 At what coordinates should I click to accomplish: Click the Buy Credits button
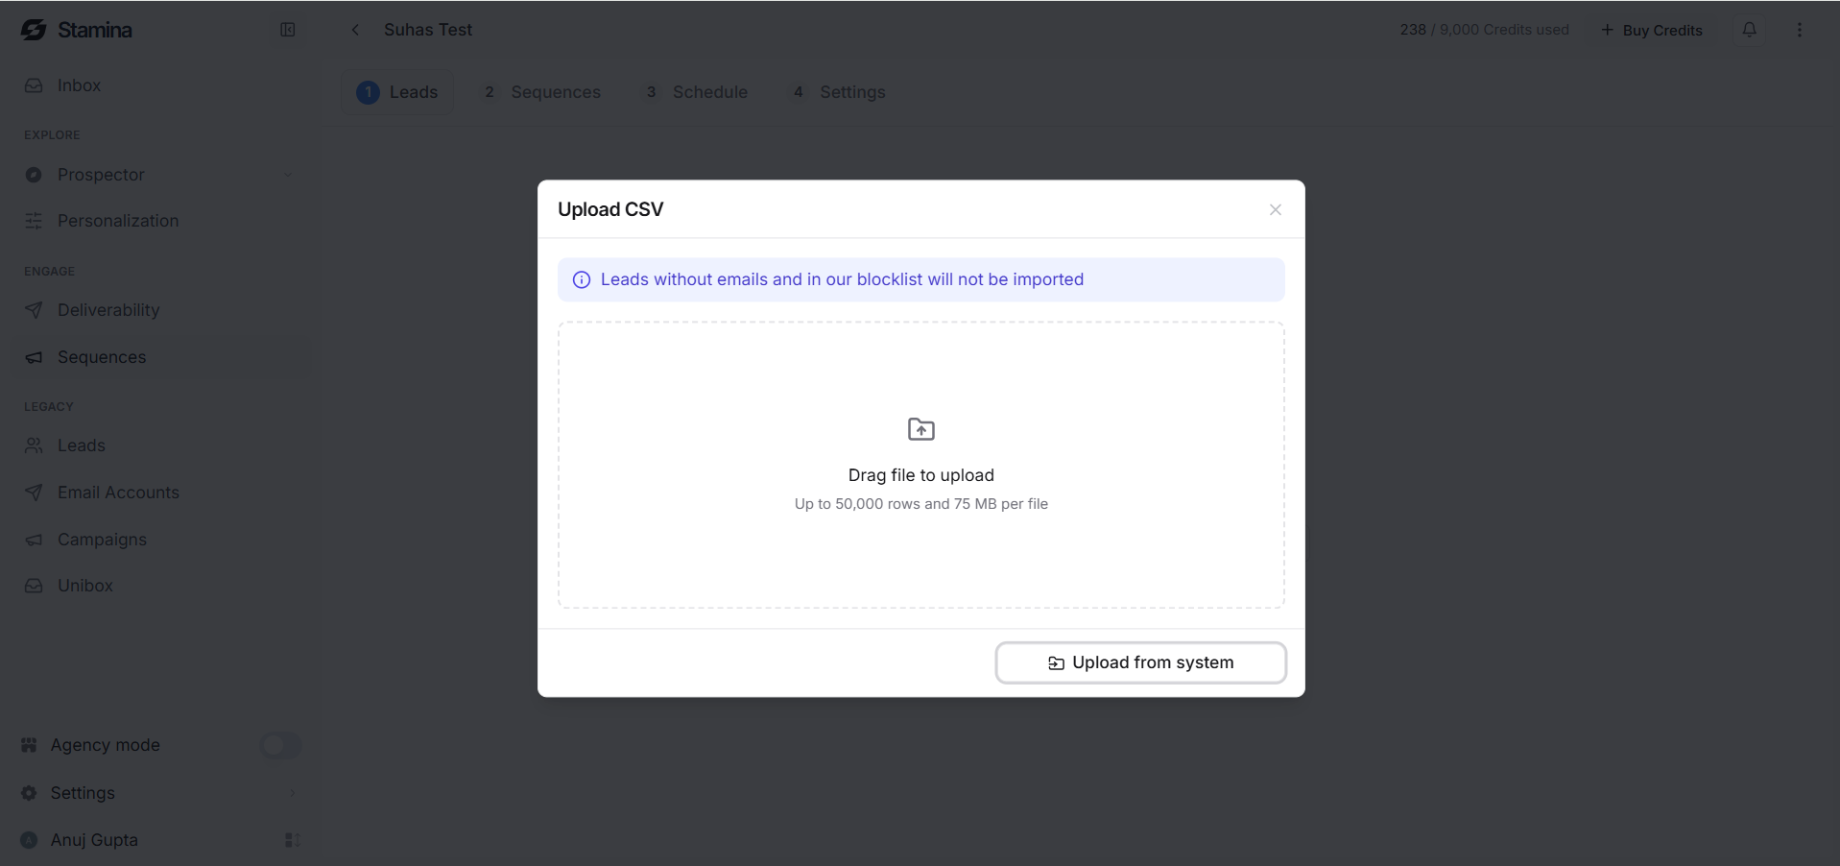click(x=1652, y=30)
